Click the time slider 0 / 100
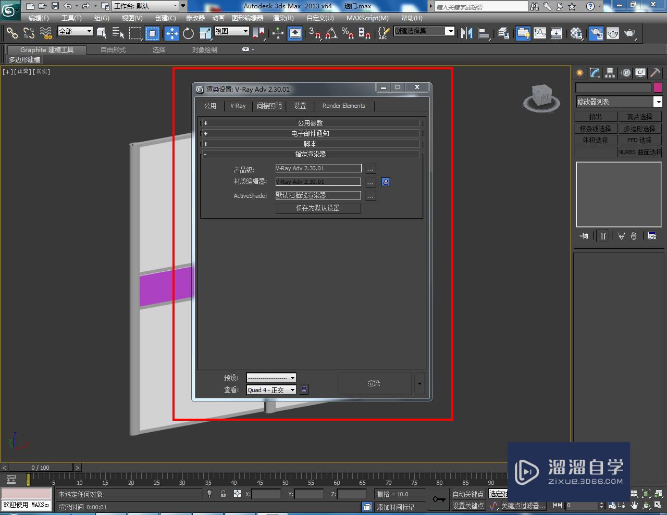Viewport: 667px width, 515px height. click(40, 467)
